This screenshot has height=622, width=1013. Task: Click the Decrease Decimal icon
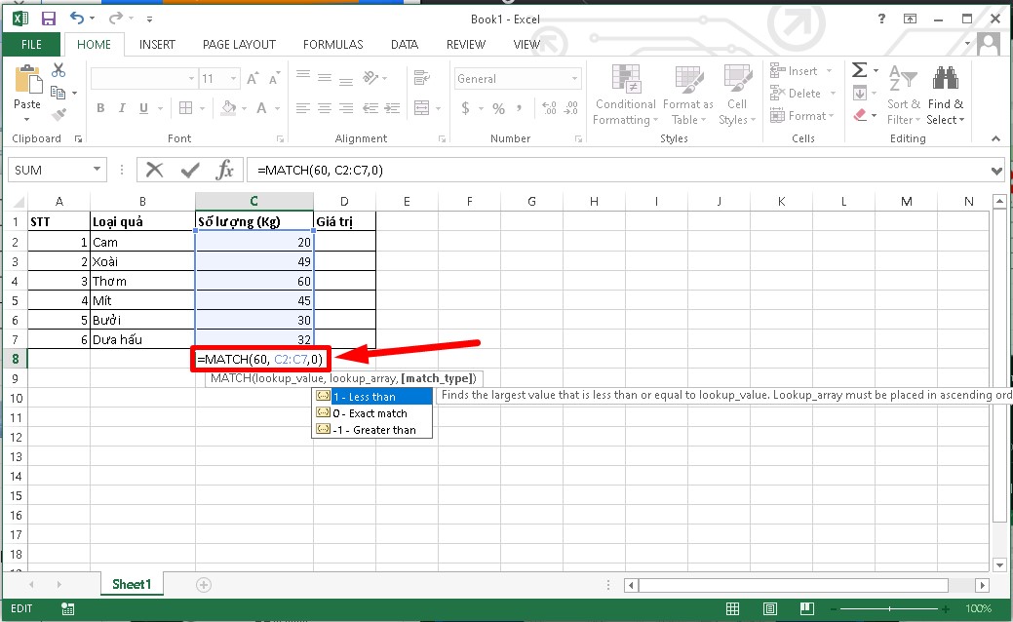[571, 108]
